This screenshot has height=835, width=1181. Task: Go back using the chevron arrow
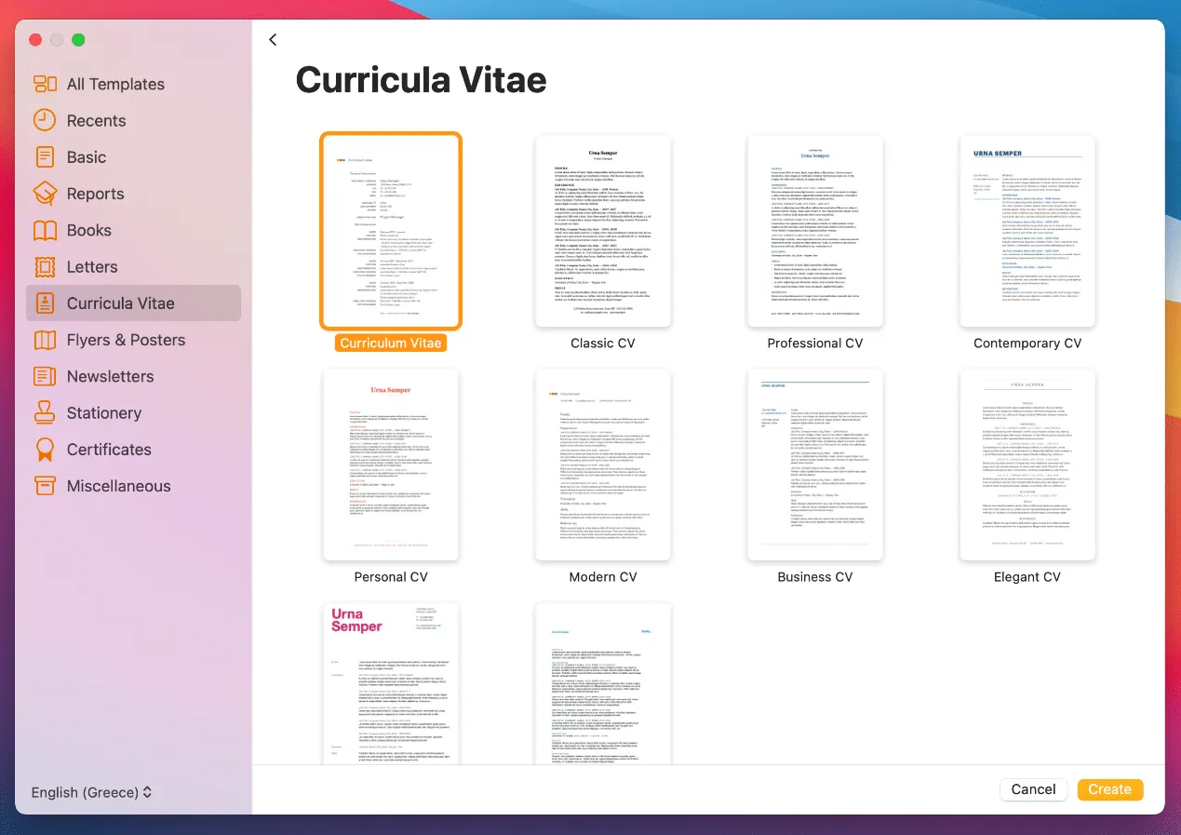click(x=273, y=39)
